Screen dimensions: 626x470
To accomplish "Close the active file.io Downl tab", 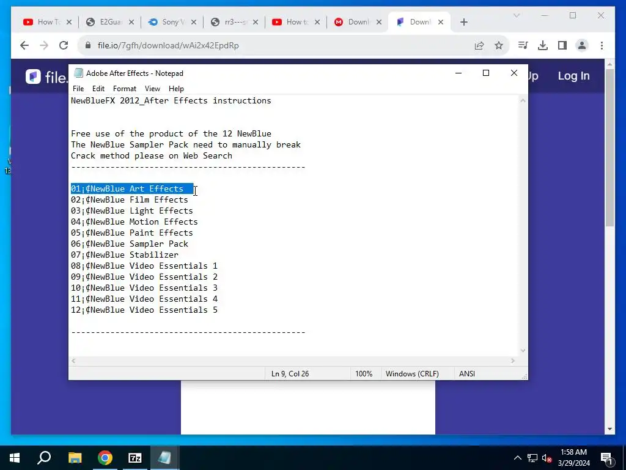I will coord(441,22).
